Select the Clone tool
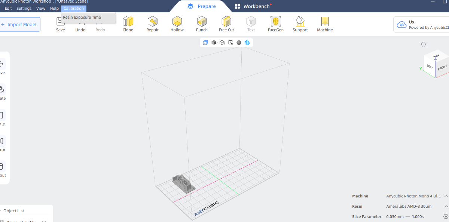 [128, 24]
